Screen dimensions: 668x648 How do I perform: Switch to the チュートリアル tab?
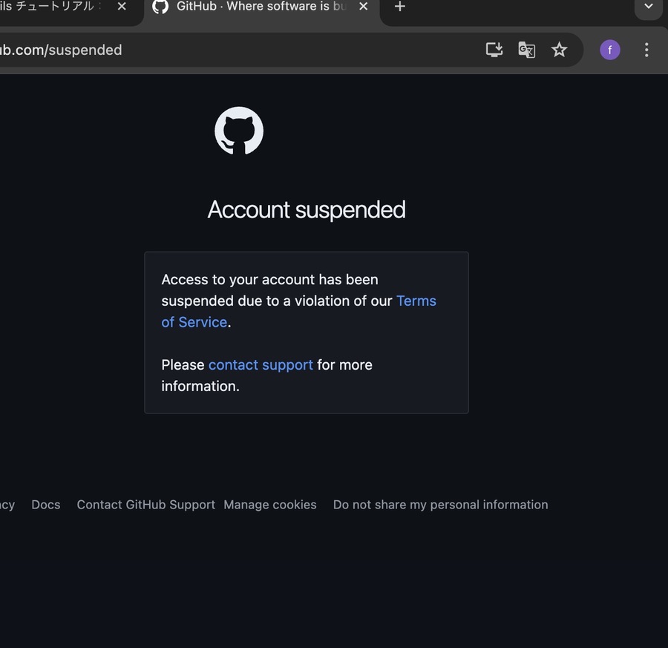coord(52,7)
